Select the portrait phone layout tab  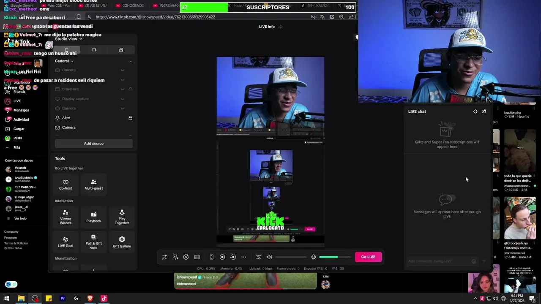[66, 50]
